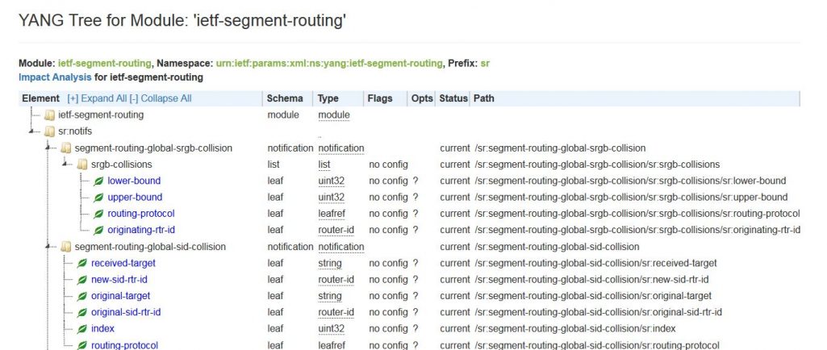Click the Schema column header

(285, 98)
